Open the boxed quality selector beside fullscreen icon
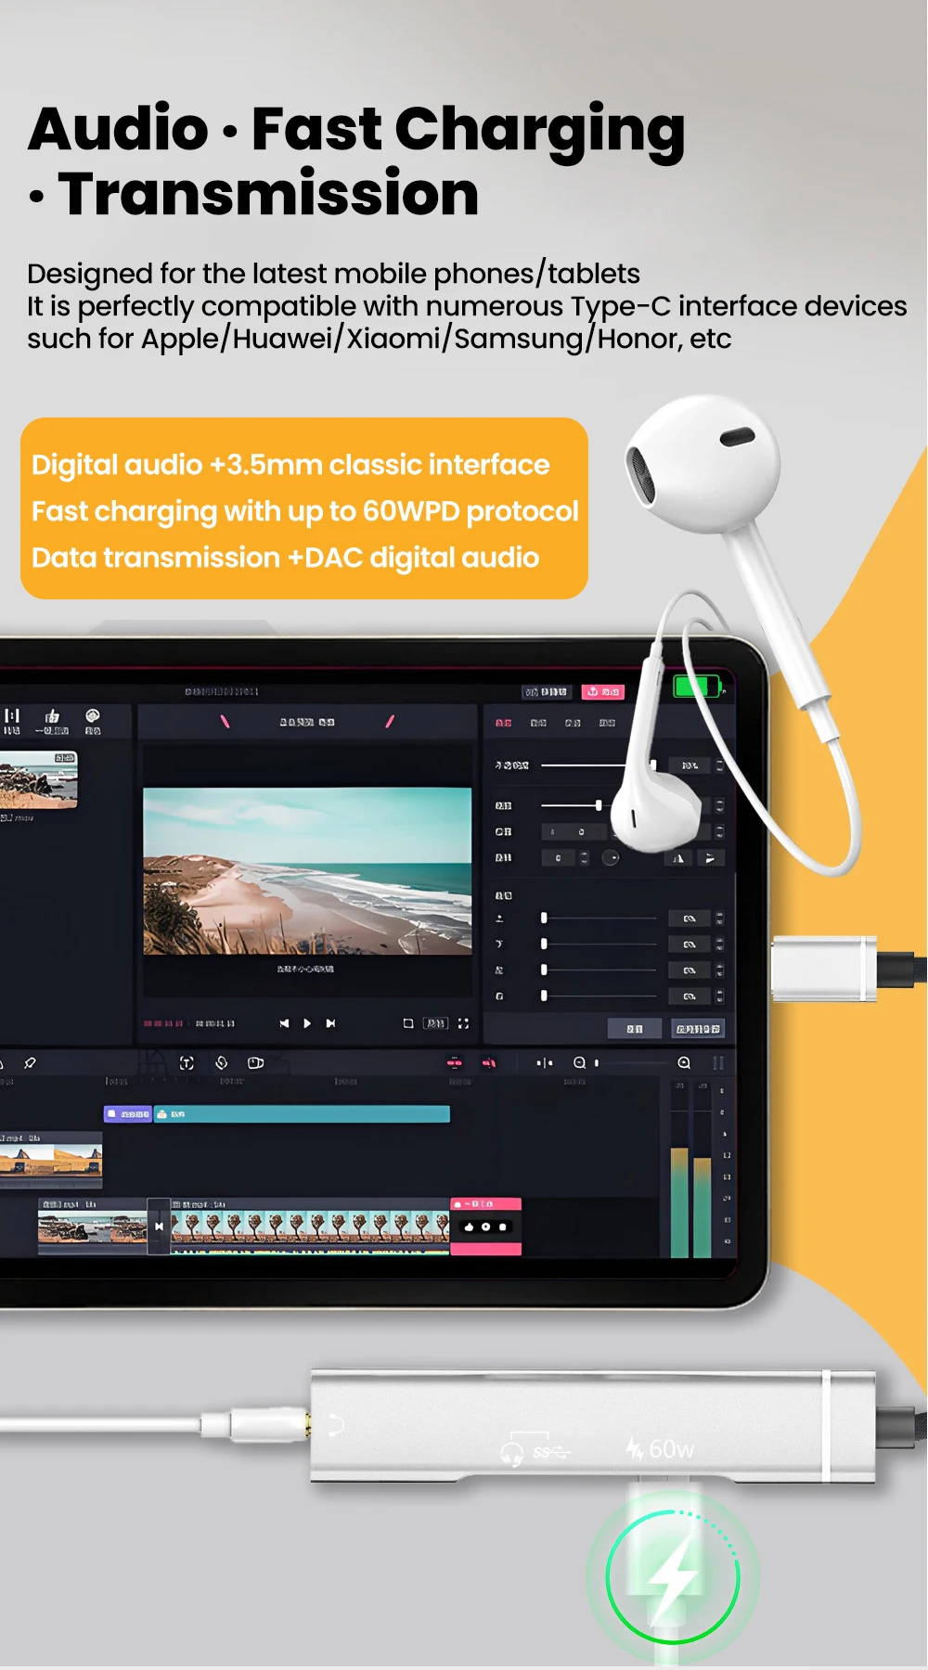 tap(435, 1023)
